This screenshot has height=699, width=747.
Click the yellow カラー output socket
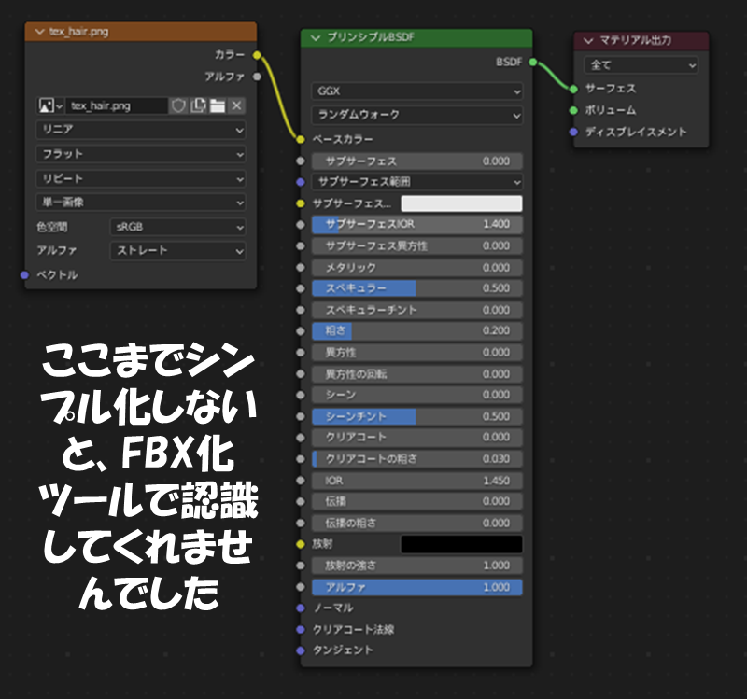(257, 55)
